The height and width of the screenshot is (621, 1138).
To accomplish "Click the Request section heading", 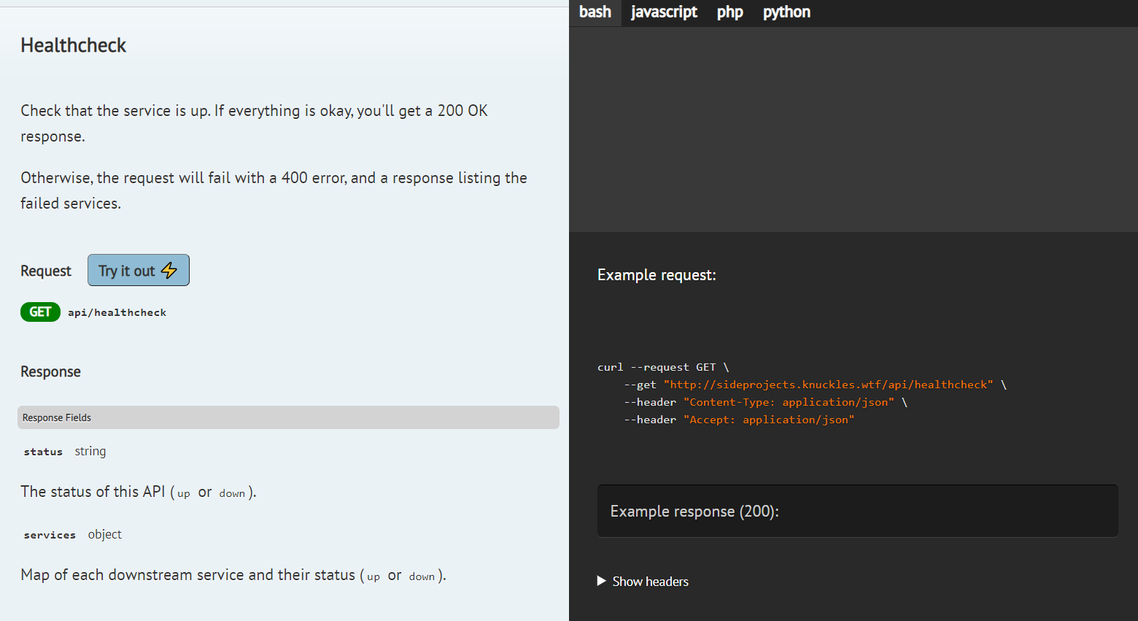I will [x=46, y=271].
